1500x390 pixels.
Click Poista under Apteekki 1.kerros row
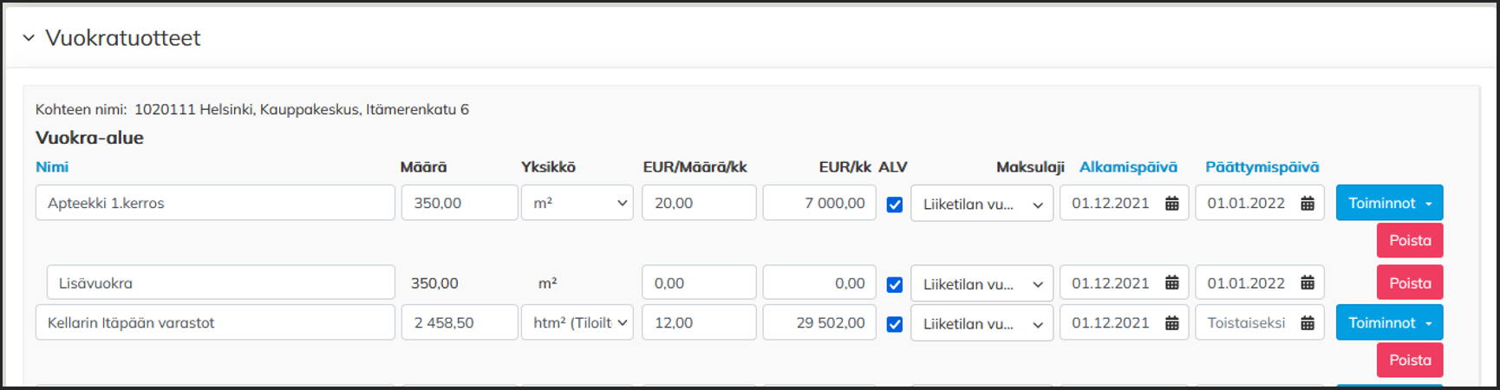[x=1410, y=241]
